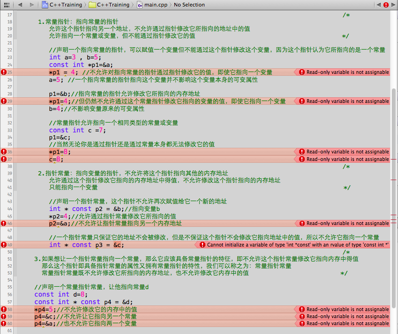Jump to the previous issue arrow
Viewport: 398px width, 334px height.
point(379,5)
